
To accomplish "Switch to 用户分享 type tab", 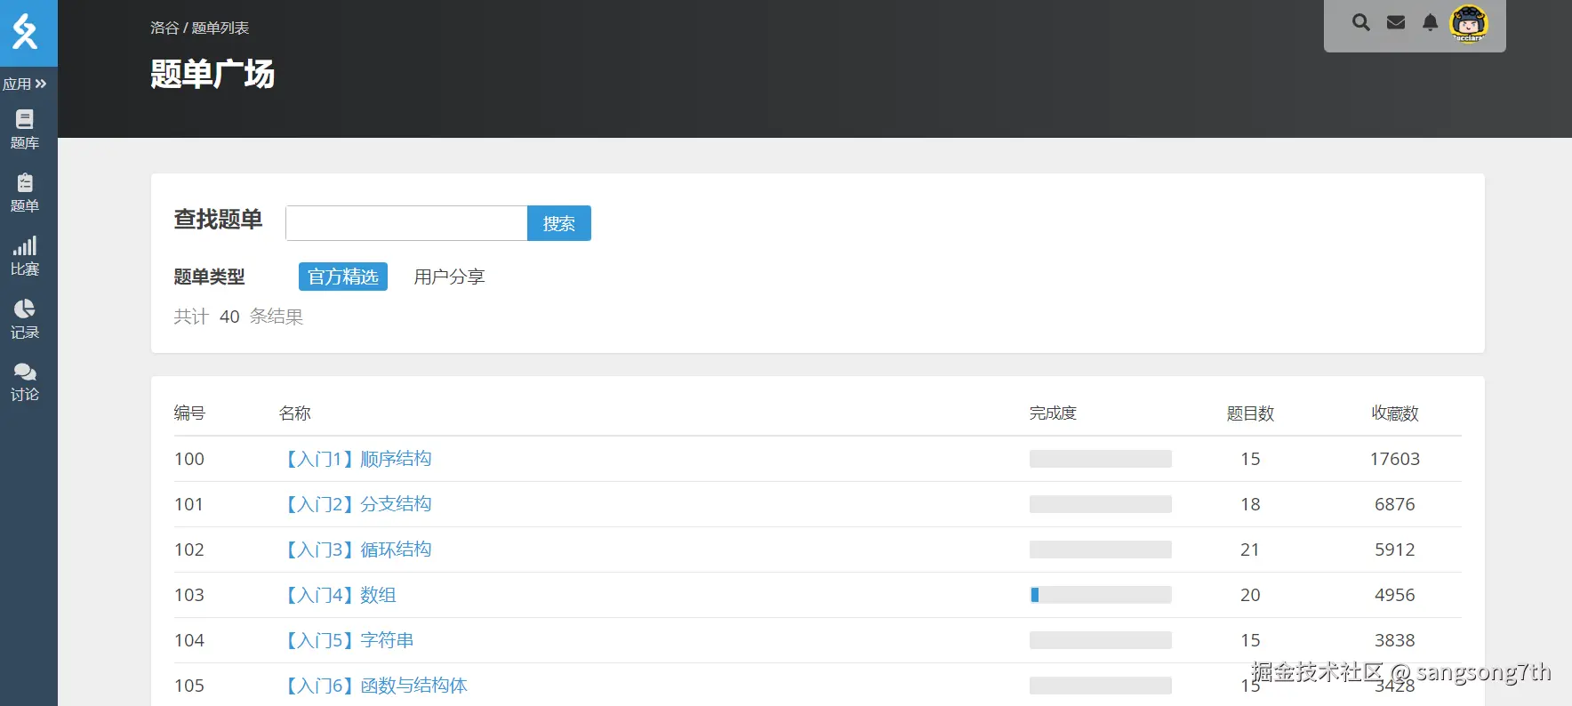I will (449, 277).
